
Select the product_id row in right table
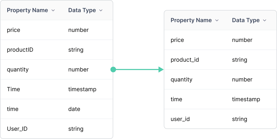[x=220, y=60]
